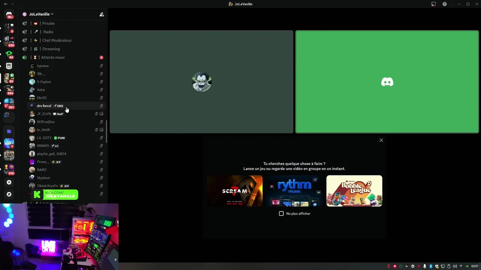Click the clock showing 03:07
The image size is (481, 270).
[475, 266]
